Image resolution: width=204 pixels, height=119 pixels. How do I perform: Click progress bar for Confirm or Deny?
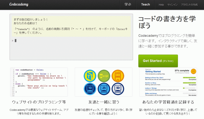pos(189,83)
